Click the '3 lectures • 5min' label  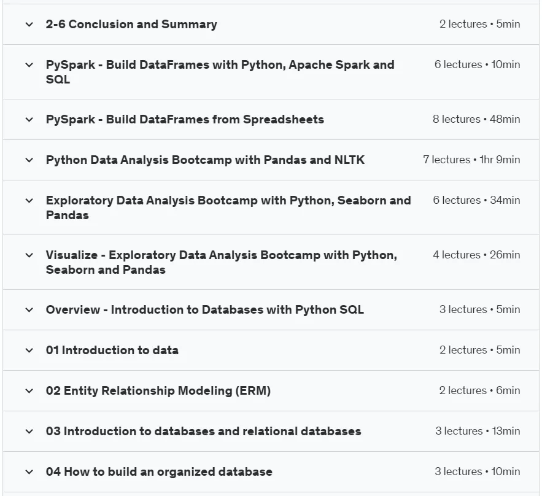[x=480, y=309]
